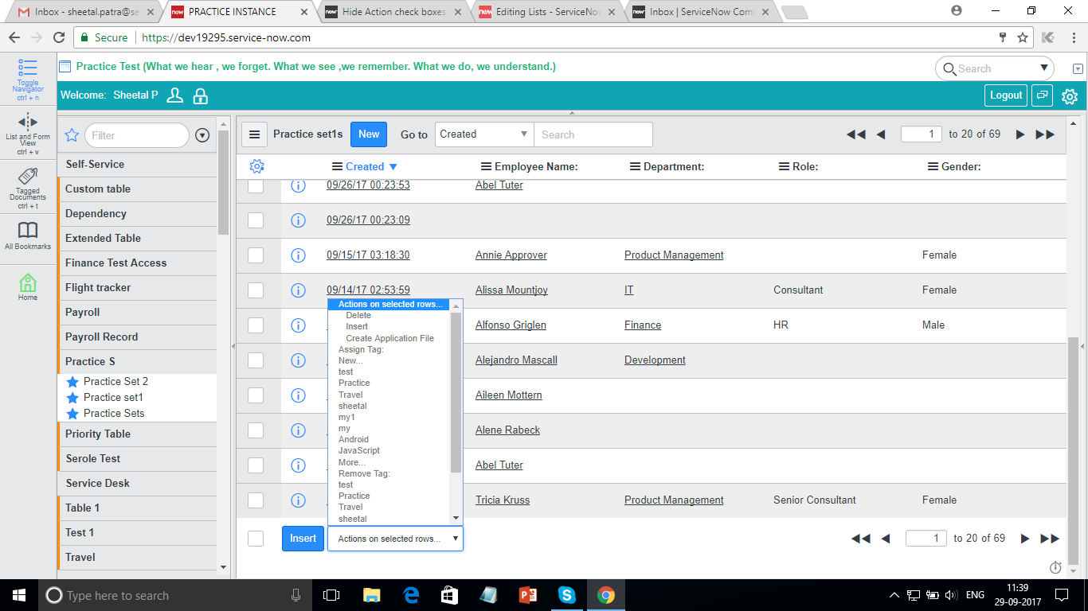Open the user profile icon next to Sheetal P
Screen dimensions: 1088x611
pyautogui.click(x=174, y=95)
